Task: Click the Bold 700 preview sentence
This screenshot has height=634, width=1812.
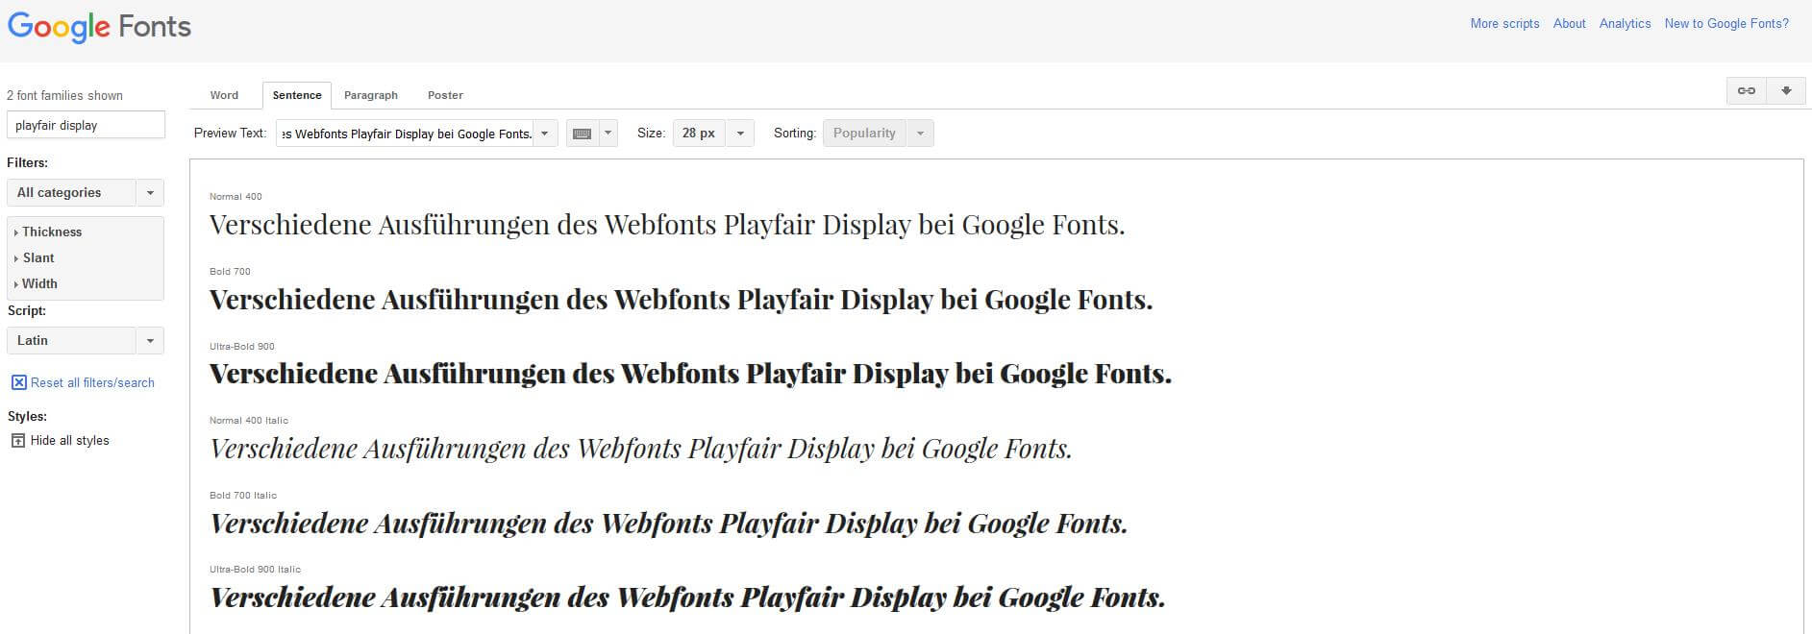Action: tap(681, 300)
